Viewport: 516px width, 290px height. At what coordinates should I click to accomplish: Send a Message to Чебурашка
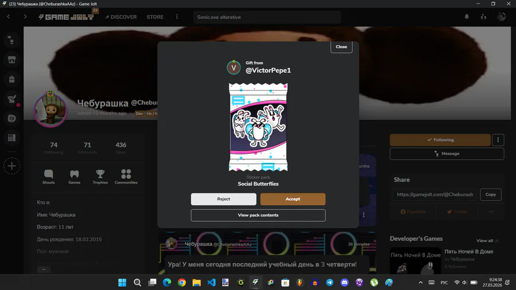447,154
